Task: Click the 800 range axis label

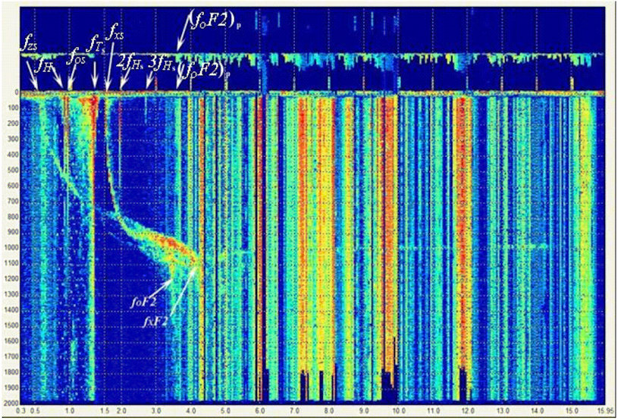Action: pos(12,216)
